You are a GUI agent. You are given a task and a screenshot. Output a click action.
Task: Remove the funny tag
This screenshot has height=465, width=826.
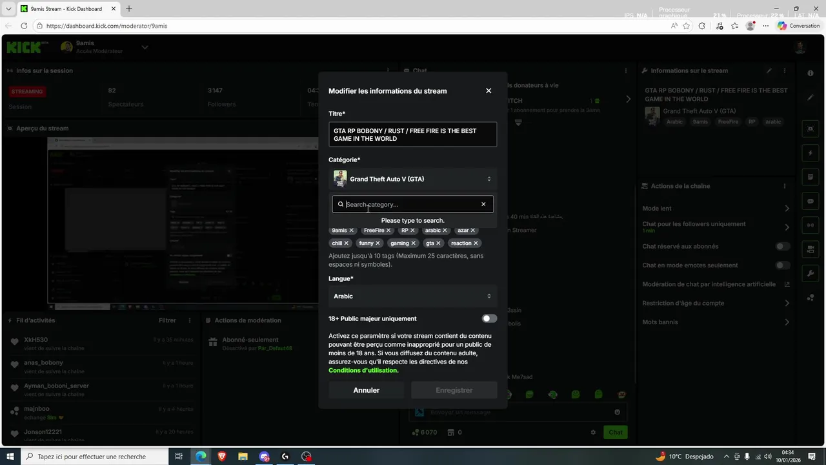click(x=378, y=243)
